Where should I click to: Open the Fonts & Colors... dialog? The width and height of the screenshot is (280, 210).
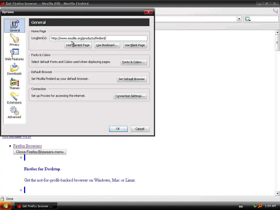point(133,62)
